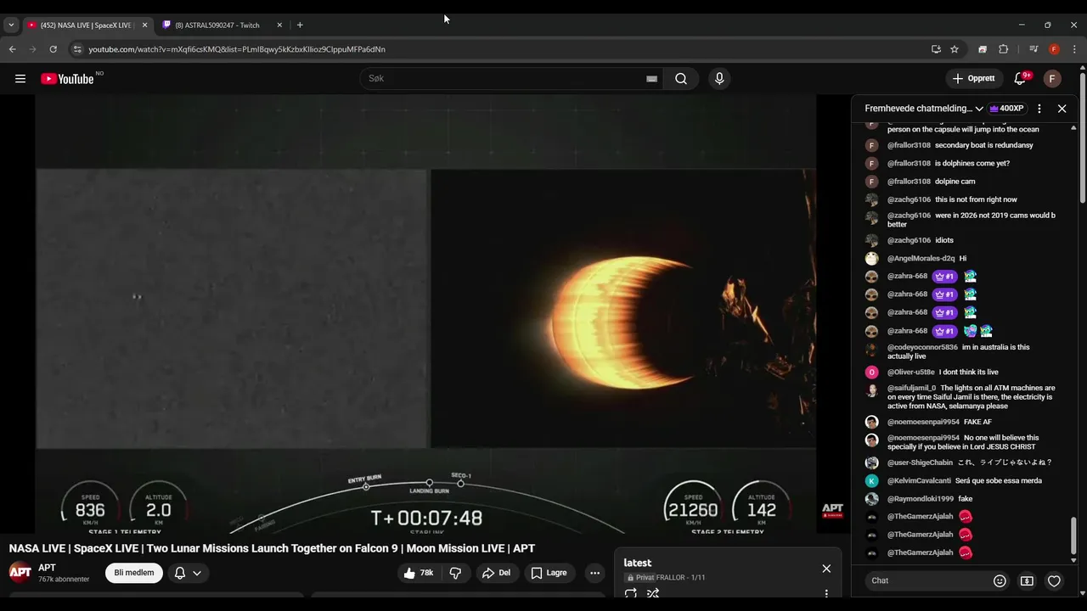Share the video with Del button

(497, 573)
